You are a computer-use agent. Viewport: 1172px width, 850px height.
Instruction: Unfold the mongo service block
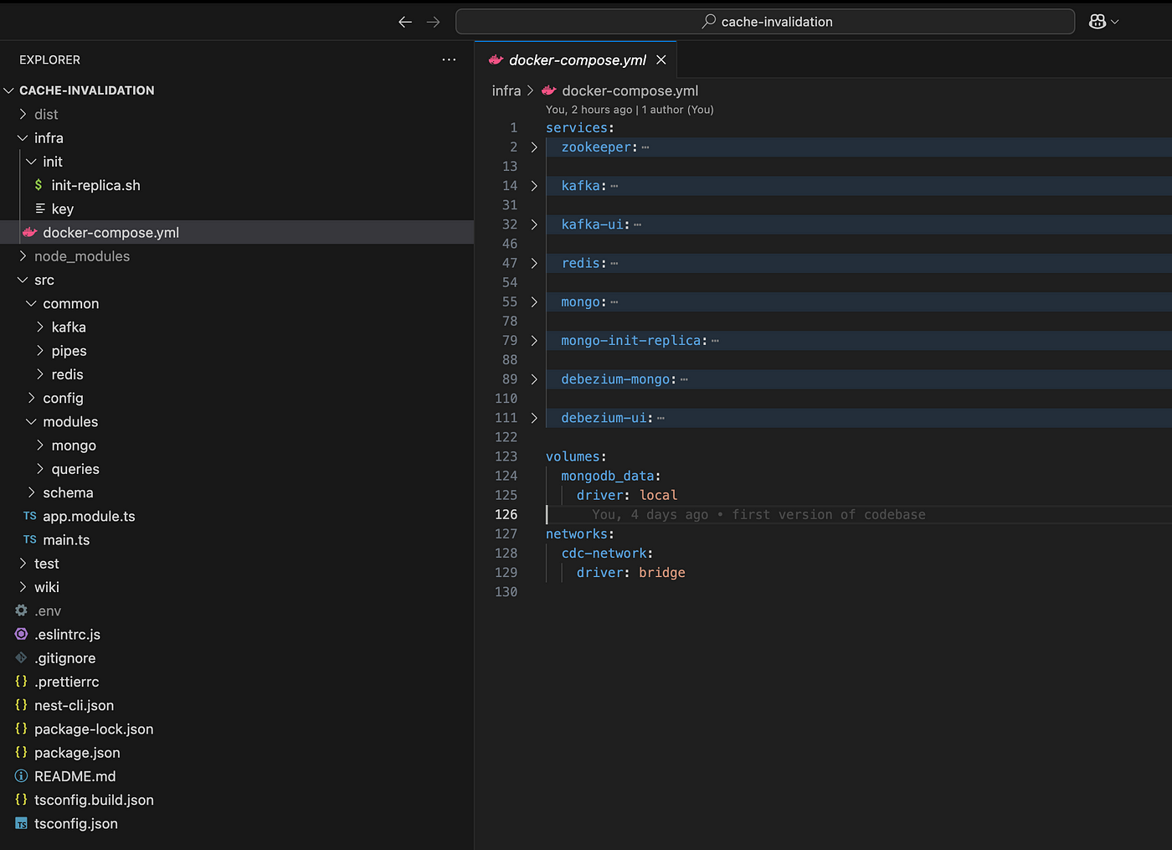click(x=534, y=301)
